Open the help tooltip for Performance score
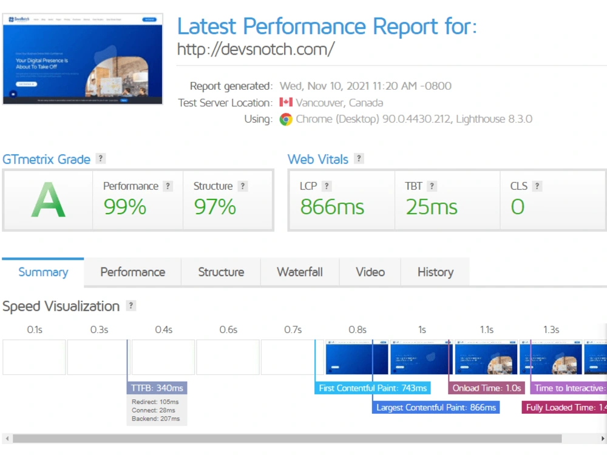This screenshot has width=607, height=455. (x=168, y=186)
